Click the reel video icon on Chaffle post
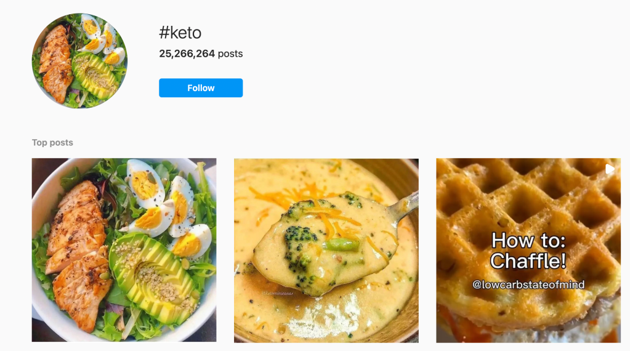This screenshot has width=630, height=351. click(610, 169)
